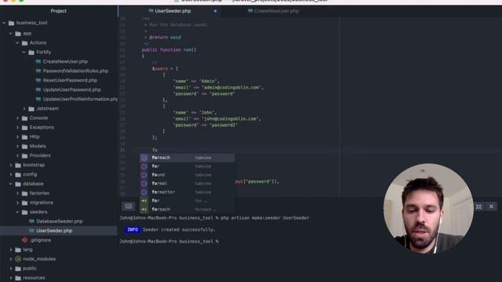Expand the Console folder chevron

(x=17, y=118)
